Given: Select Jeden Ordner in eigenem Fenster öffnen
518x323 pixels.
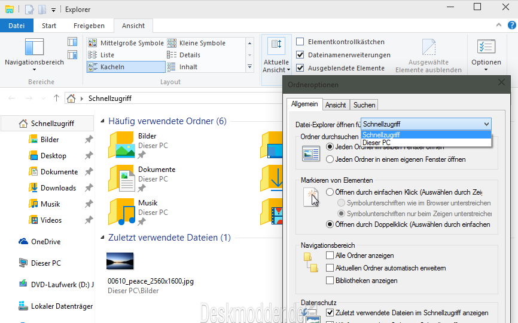Looking at the screenshot, I should [x=330, y=159].
